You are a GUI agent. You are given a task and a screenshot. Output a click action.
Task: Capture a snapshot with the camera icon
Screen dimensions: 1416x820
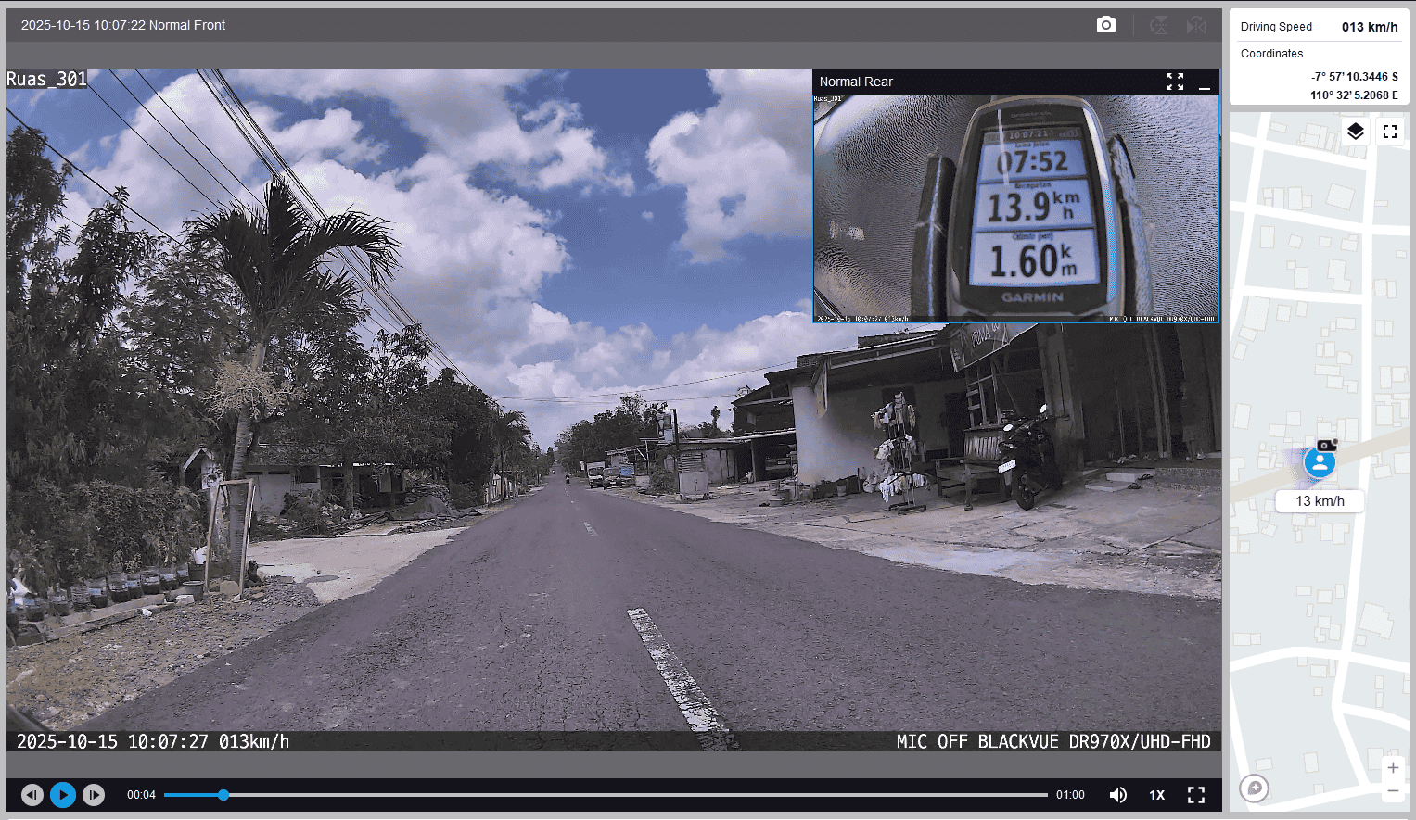tap(1105, 25)
